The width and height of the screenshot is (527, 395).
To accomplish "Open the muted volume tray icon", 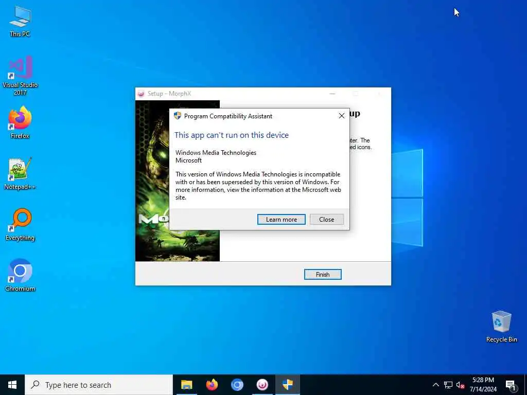I will (x=460, y=385).
